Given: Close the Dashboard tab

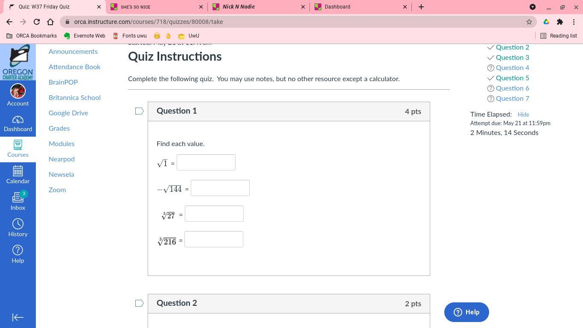Looking at the screenshot, I should pos(405,7).
